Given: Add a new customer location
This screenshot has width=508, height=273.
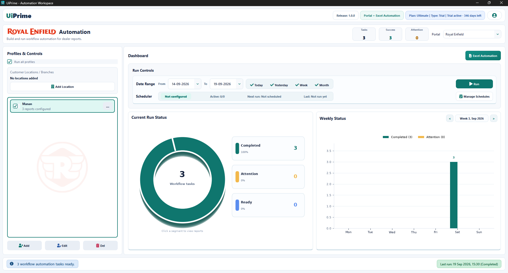Looking at the screenshot, I should tap(62, 87).
